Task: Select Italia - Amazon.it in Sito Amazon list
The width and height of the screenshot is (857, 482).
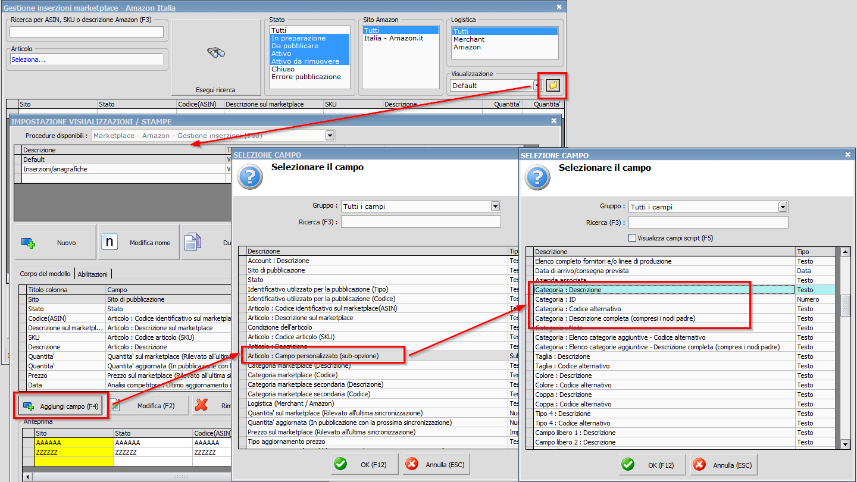Action: click(x=401, y=38)
